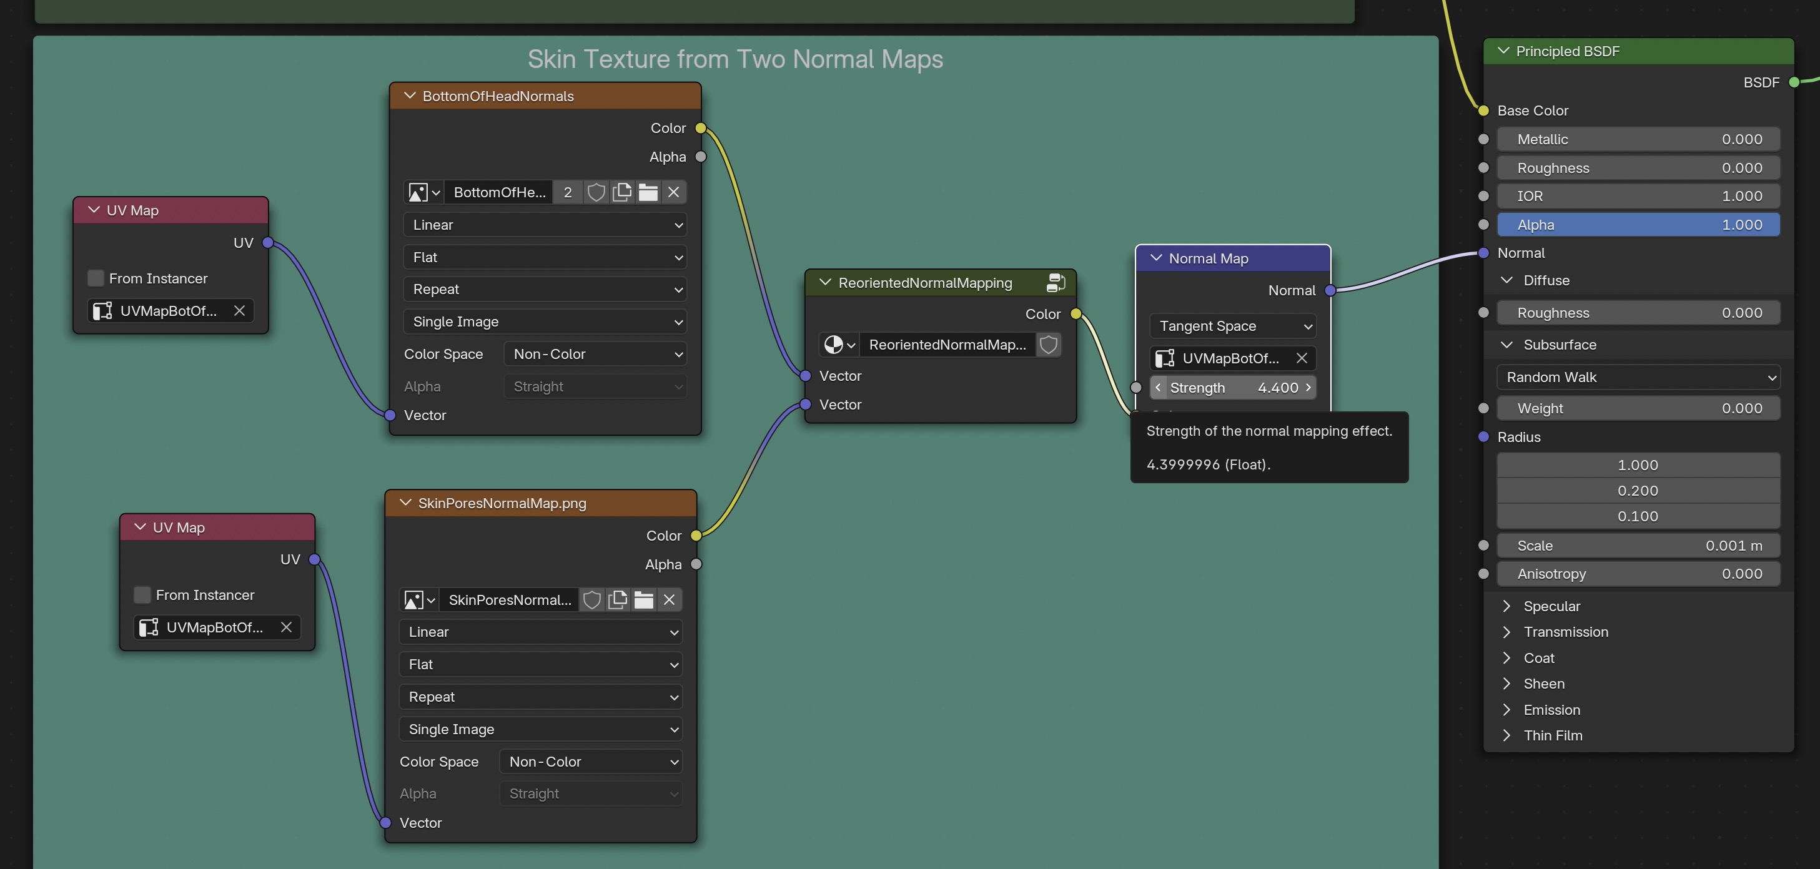Open node group browser in ReorientedNormalMapping

pyautogui.click(x=839, y=345)
